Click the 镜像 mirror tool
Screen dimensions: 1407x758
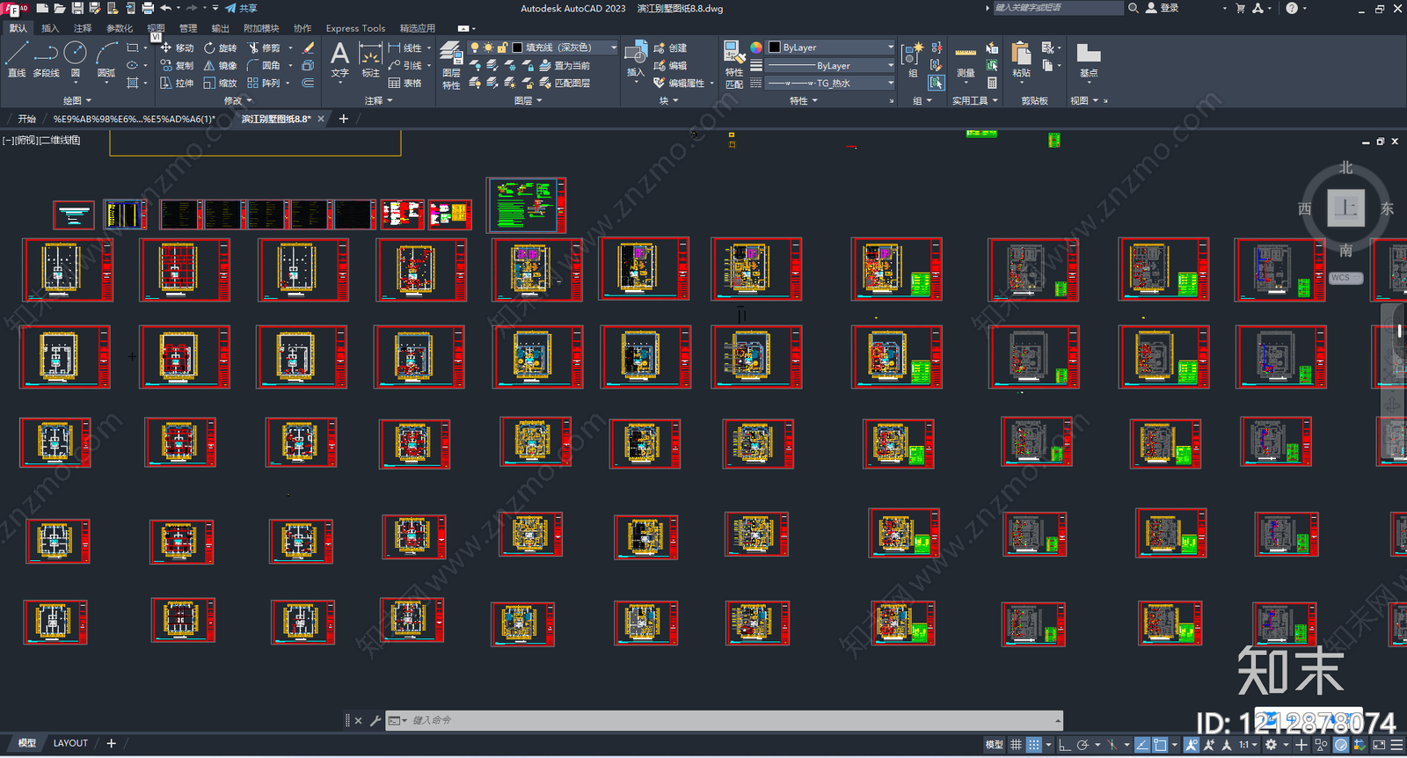pos(221,65)
